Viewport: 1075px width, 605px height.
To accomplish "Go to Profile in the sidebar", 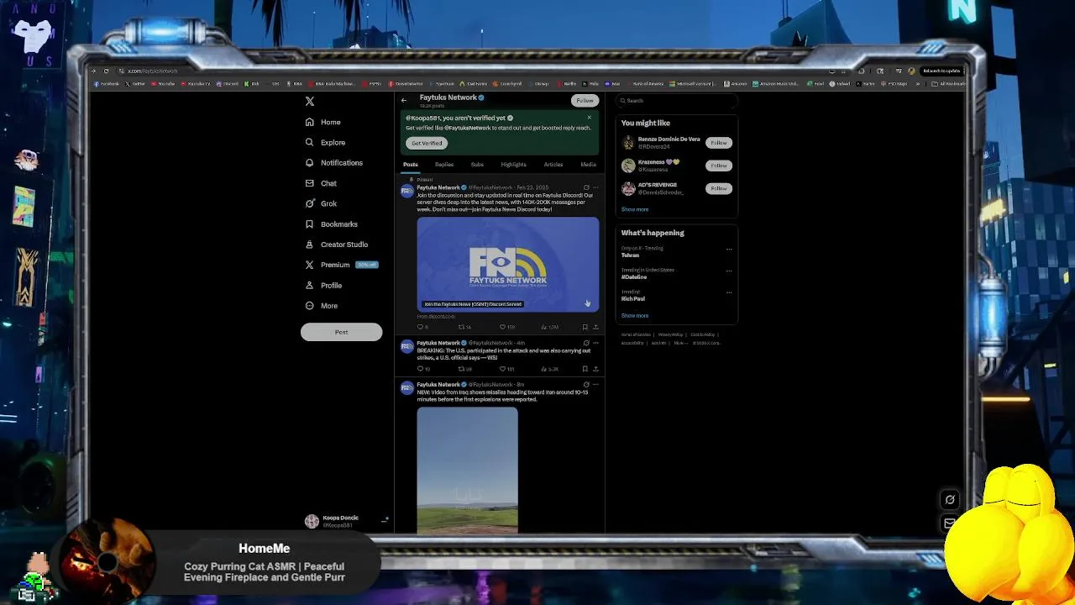I will click(x=324, y=285).
